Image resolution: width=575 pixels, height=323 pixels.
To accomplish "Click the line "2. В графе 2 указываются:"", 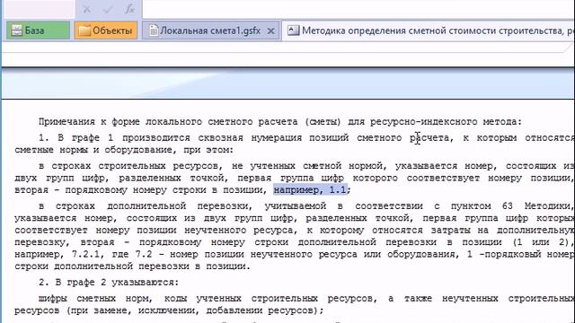I will pyautogui.click(x=109, y=283).
